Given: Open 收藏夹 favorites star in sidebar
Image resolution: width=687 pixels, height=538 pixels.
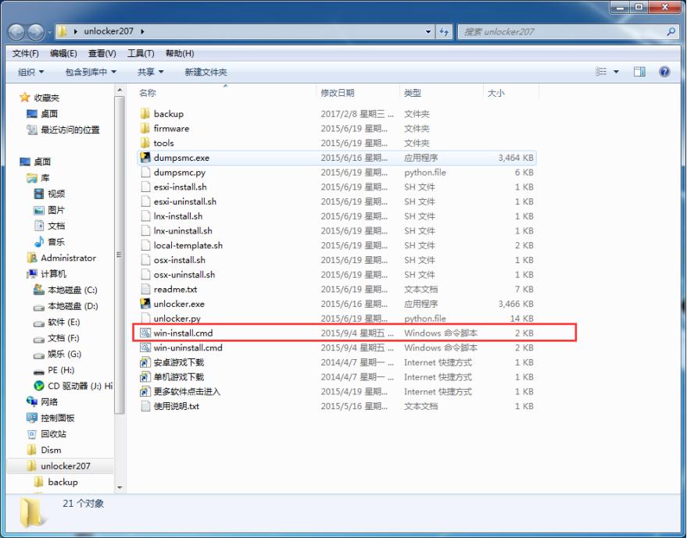Looking at the screenshot, I should pos(24,98).
